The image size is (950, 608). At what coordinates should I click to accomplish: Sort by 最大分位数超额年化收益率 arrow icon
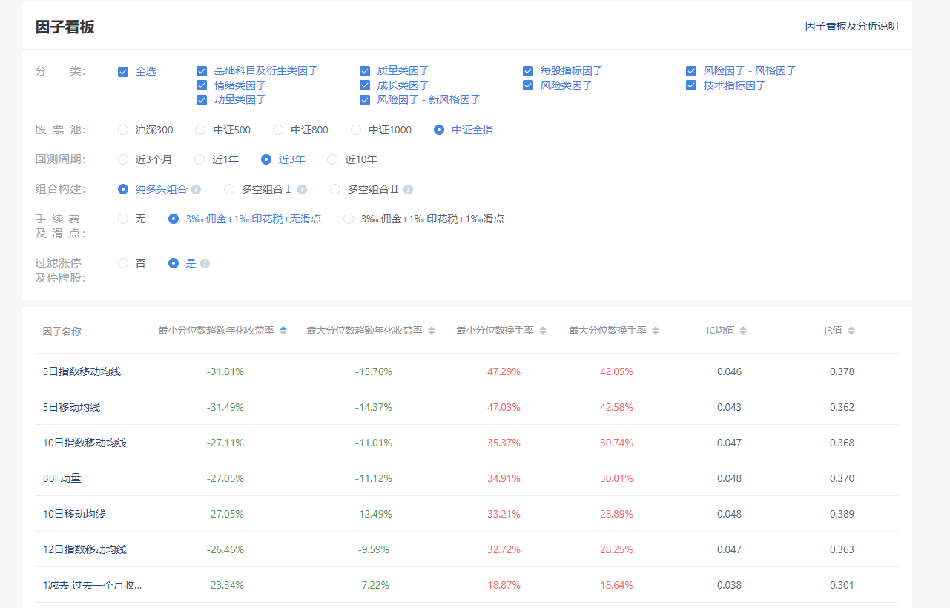[432, 331]
